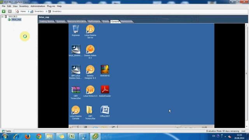Image resolution: width=249 pixels, height=140 pixels.
Task: Click the green back navigation icon
Action: click(4, 11)
